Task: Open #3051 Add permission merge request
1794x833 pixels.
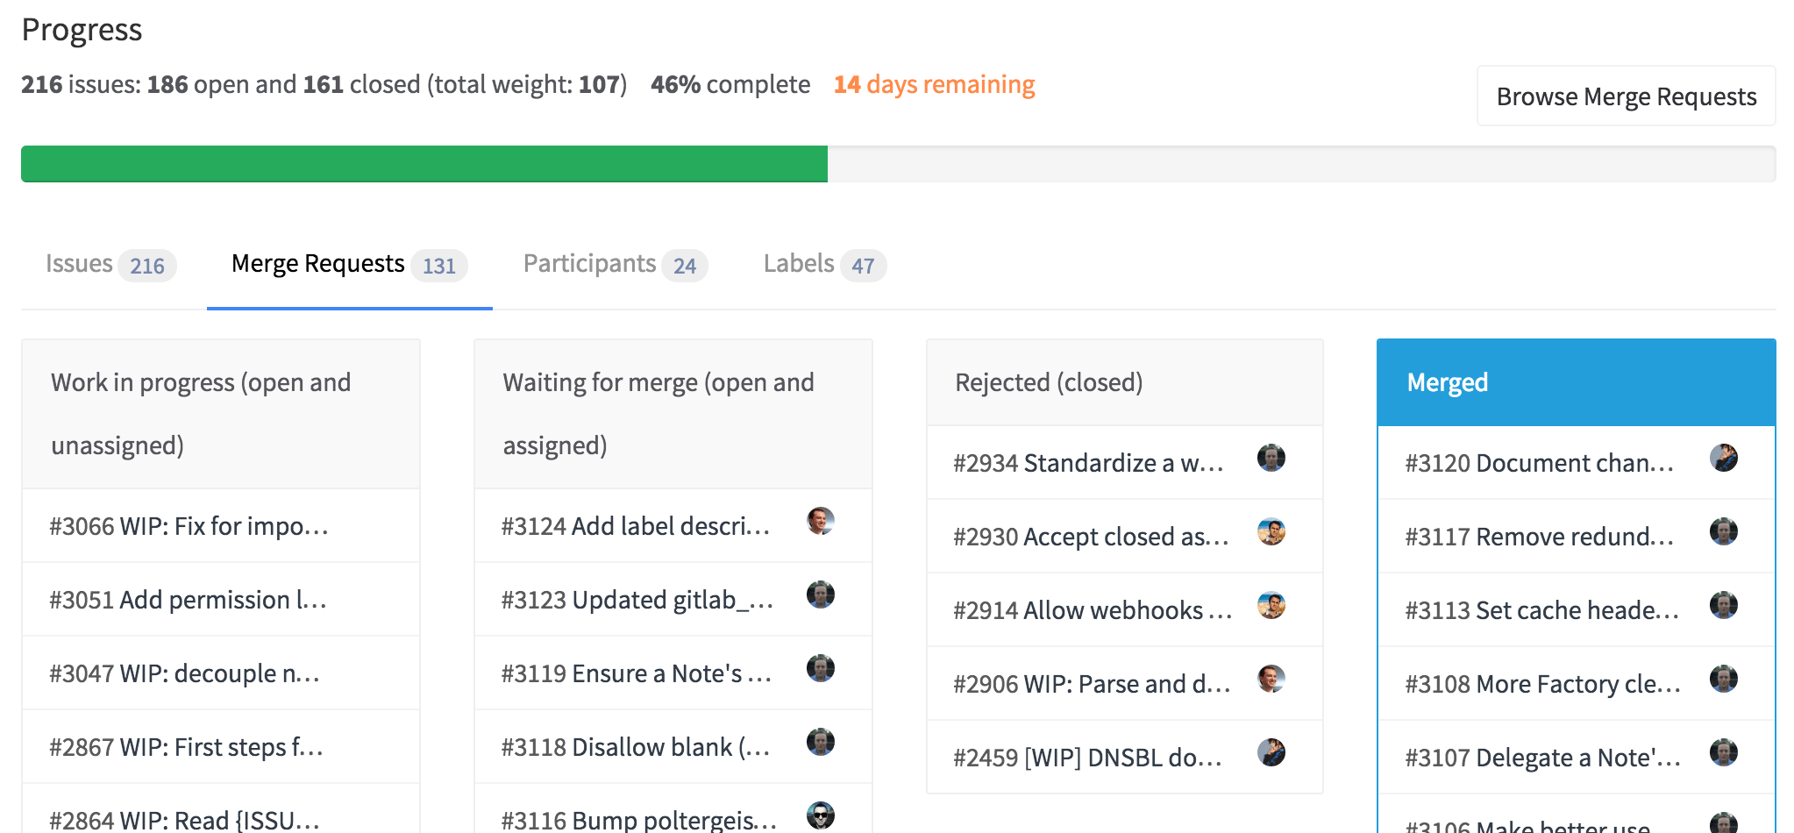Action: (x=188, y=600)
